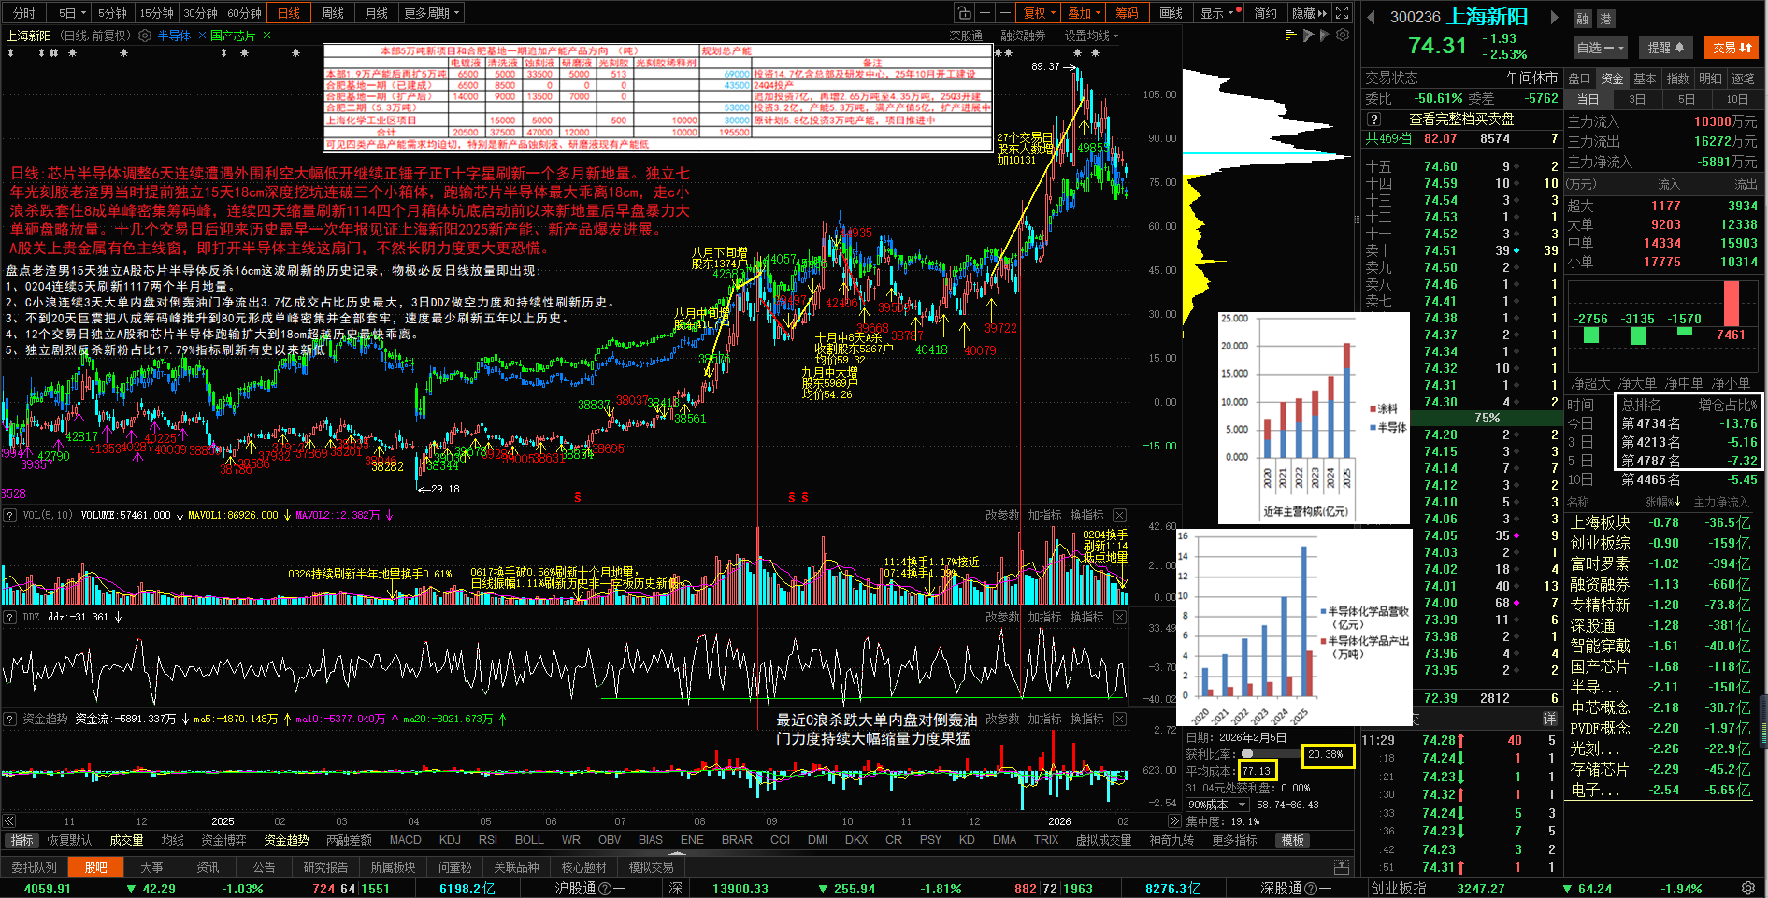The height and width of the screenshot is (898, 1768).
Task: Switch to 60分钟 chart period
Action: 245,13
